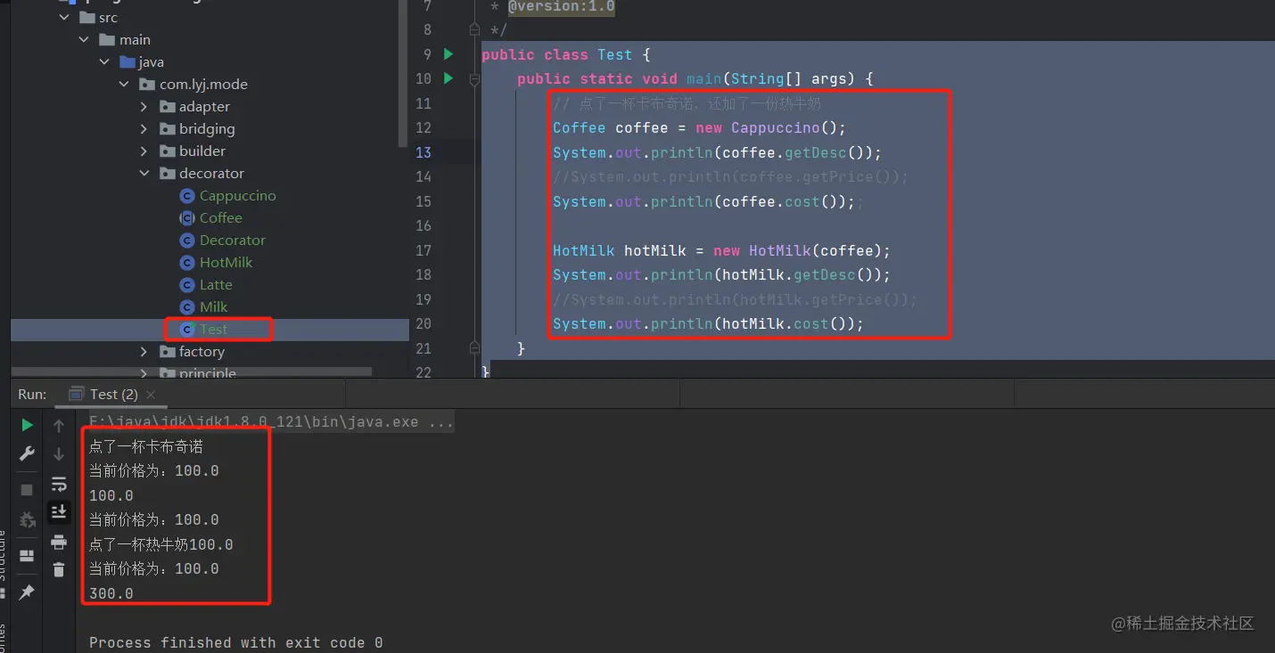1275x653 pixels.
Task: Click the '@version:1.0' doc comment text
Action: tap(561, 6)
